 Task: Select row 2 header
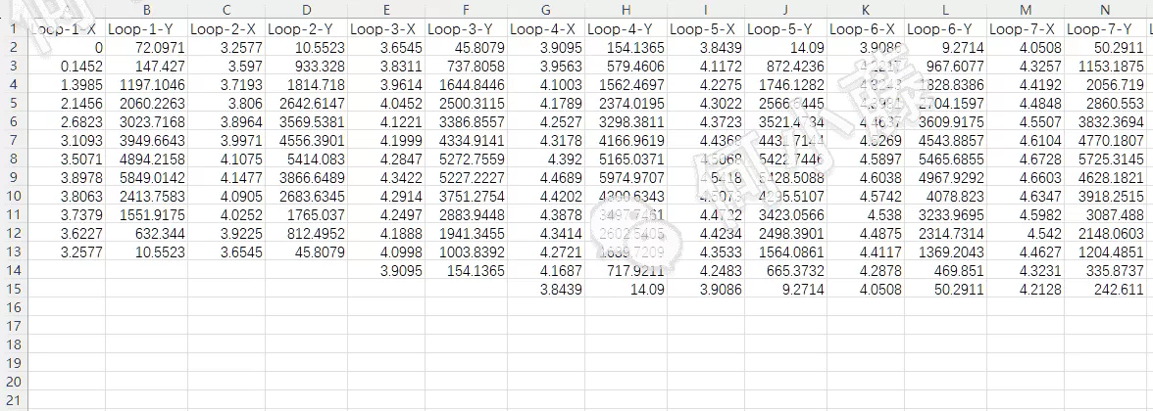coord(13,47)
